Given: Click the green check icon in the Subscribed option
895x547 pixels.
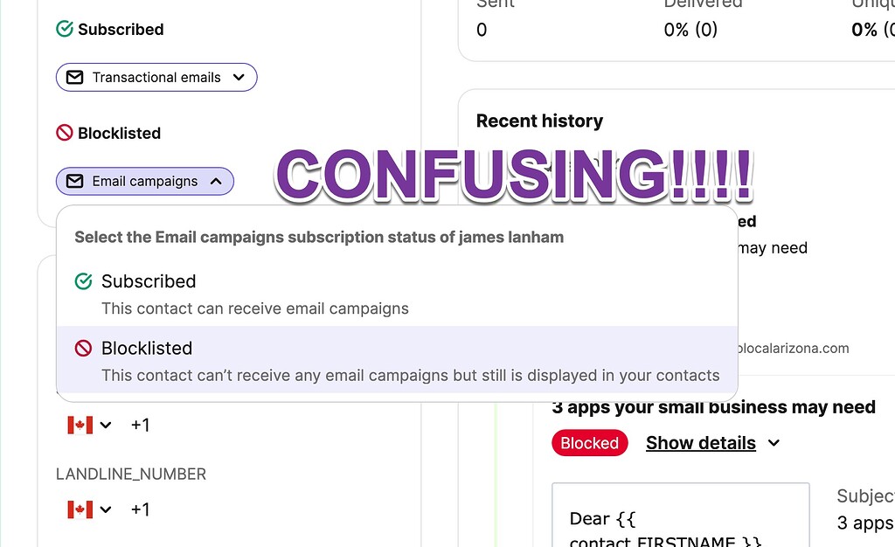Looking at the screenshot, I should click(83, 281).
